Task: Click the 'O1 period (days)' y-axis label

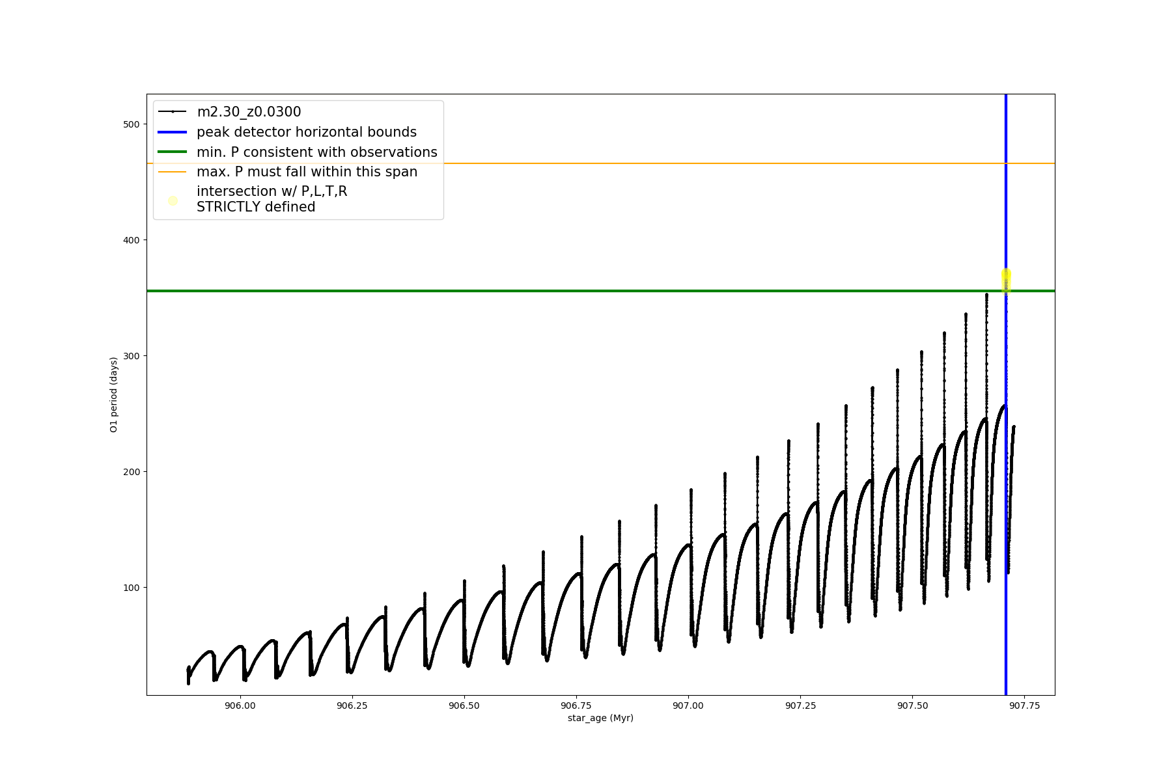Action: coord(113,394)
